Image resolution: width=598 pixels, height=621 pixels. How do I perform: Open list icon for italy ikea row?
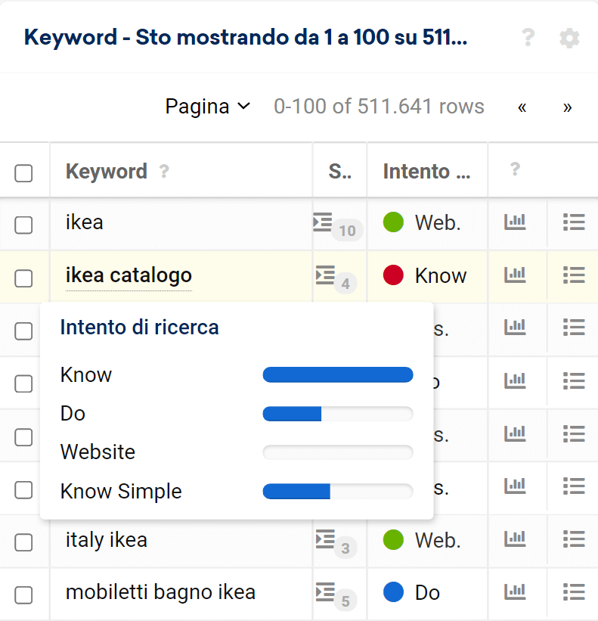[574, 539]
